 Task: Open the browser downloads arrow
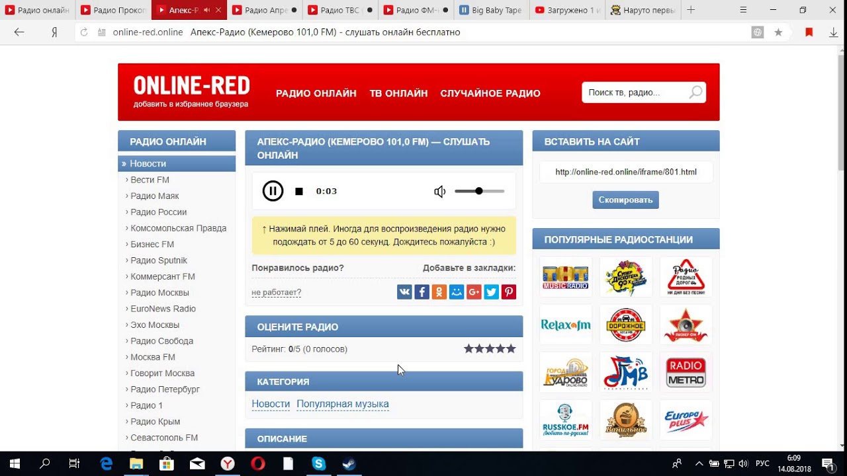pos(833,32)
